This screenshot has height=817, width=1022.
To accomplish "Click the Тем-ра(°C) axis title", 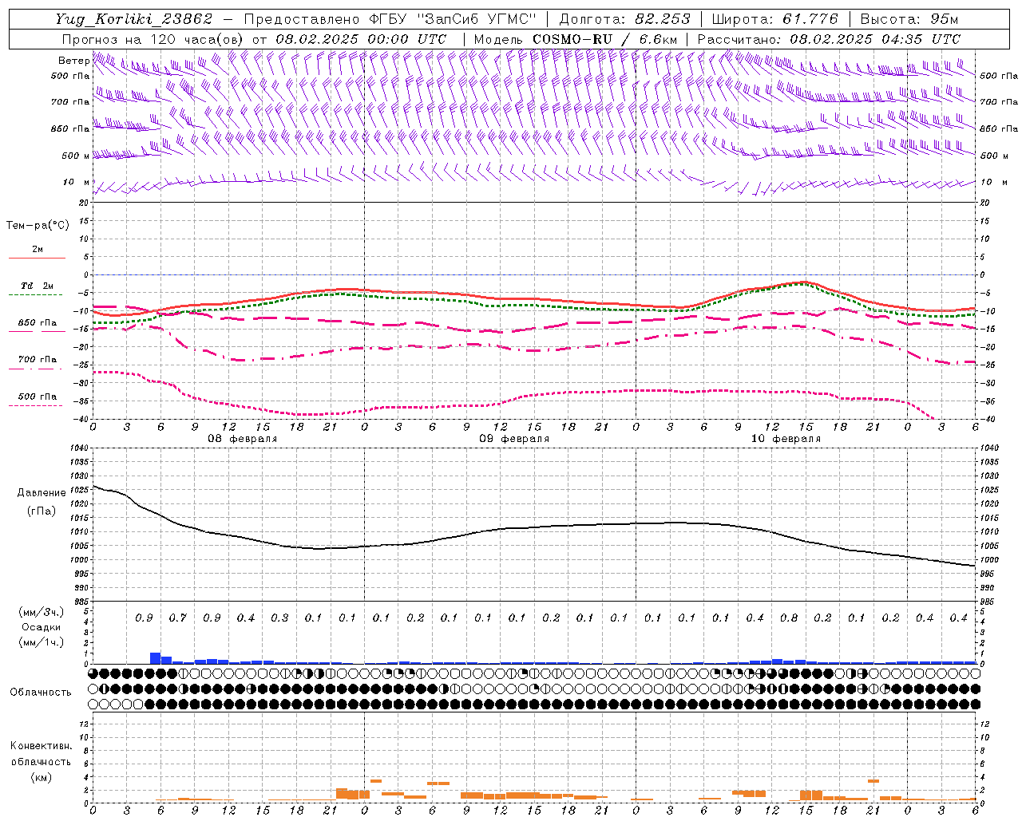I will tap(38, 226).
